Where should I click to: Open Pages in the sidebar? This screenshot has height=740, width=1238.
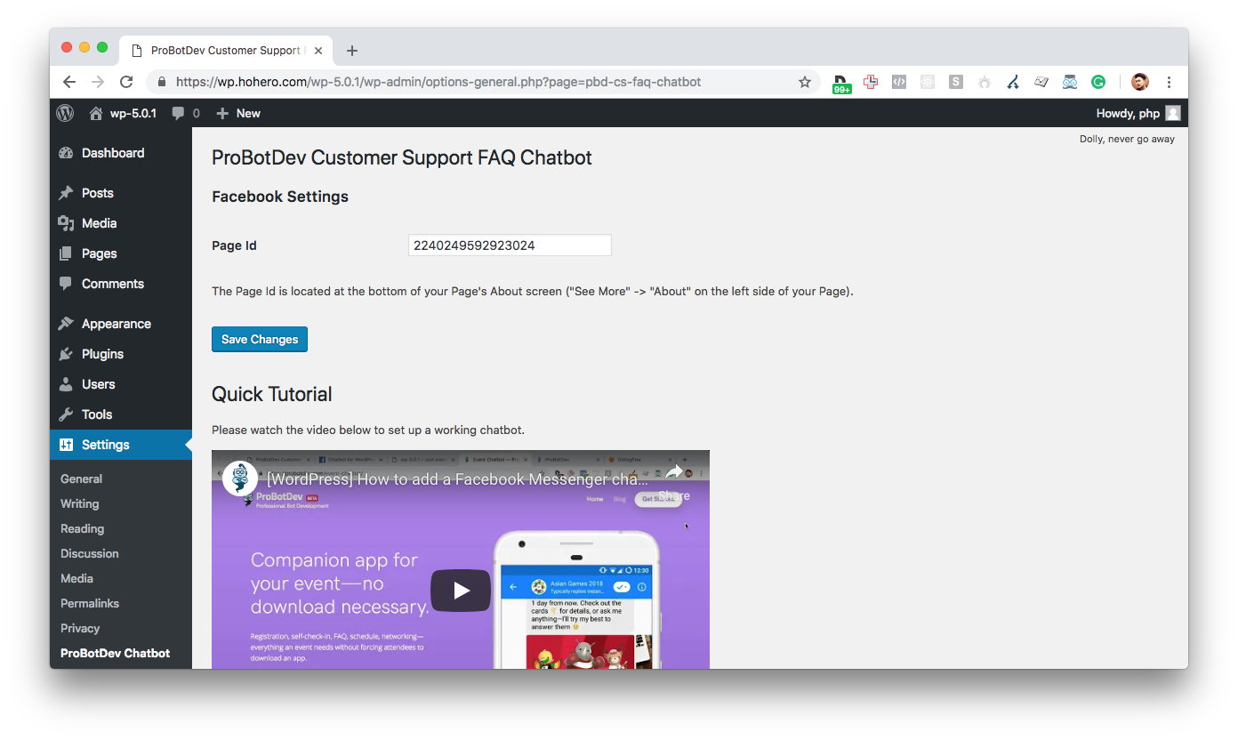(121, 253)
